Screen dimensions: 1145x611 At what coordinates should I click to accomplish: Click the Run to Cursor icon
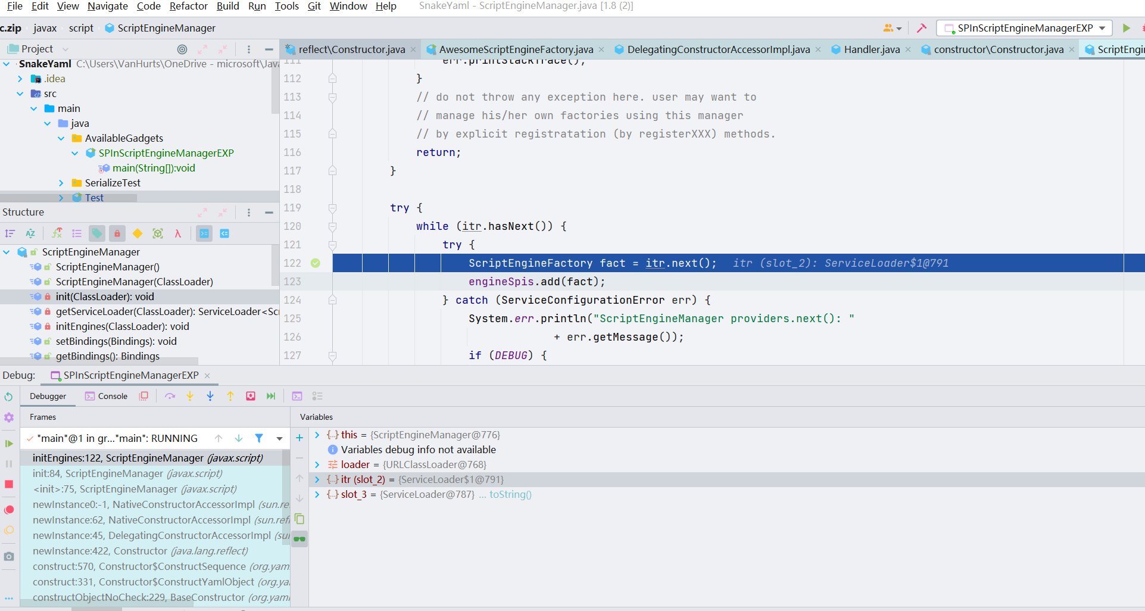click(x=271, y=396)
